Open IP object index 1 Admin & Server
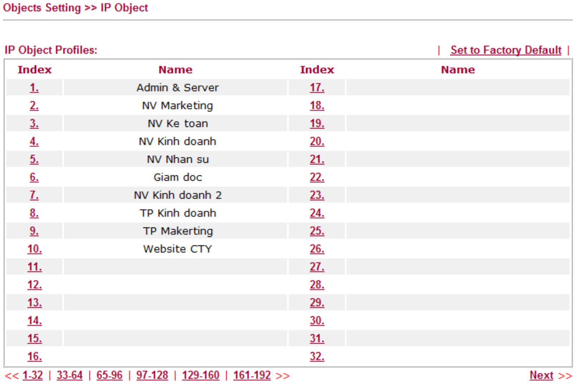The width and height of the screenshot is (576, 387). point(34,87)
